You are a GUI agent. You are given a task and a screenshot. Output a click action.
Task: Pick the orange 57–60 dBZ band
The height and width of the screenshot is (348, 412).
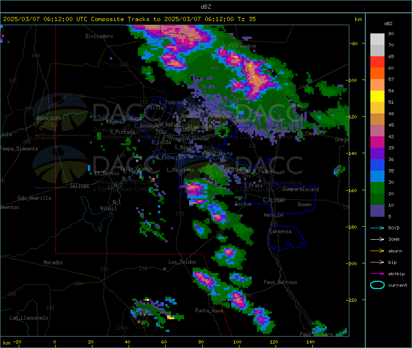pos(377,74)
